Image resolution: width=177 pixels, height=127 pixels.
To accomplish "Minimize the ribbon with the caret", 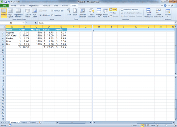I will point(162,5).
